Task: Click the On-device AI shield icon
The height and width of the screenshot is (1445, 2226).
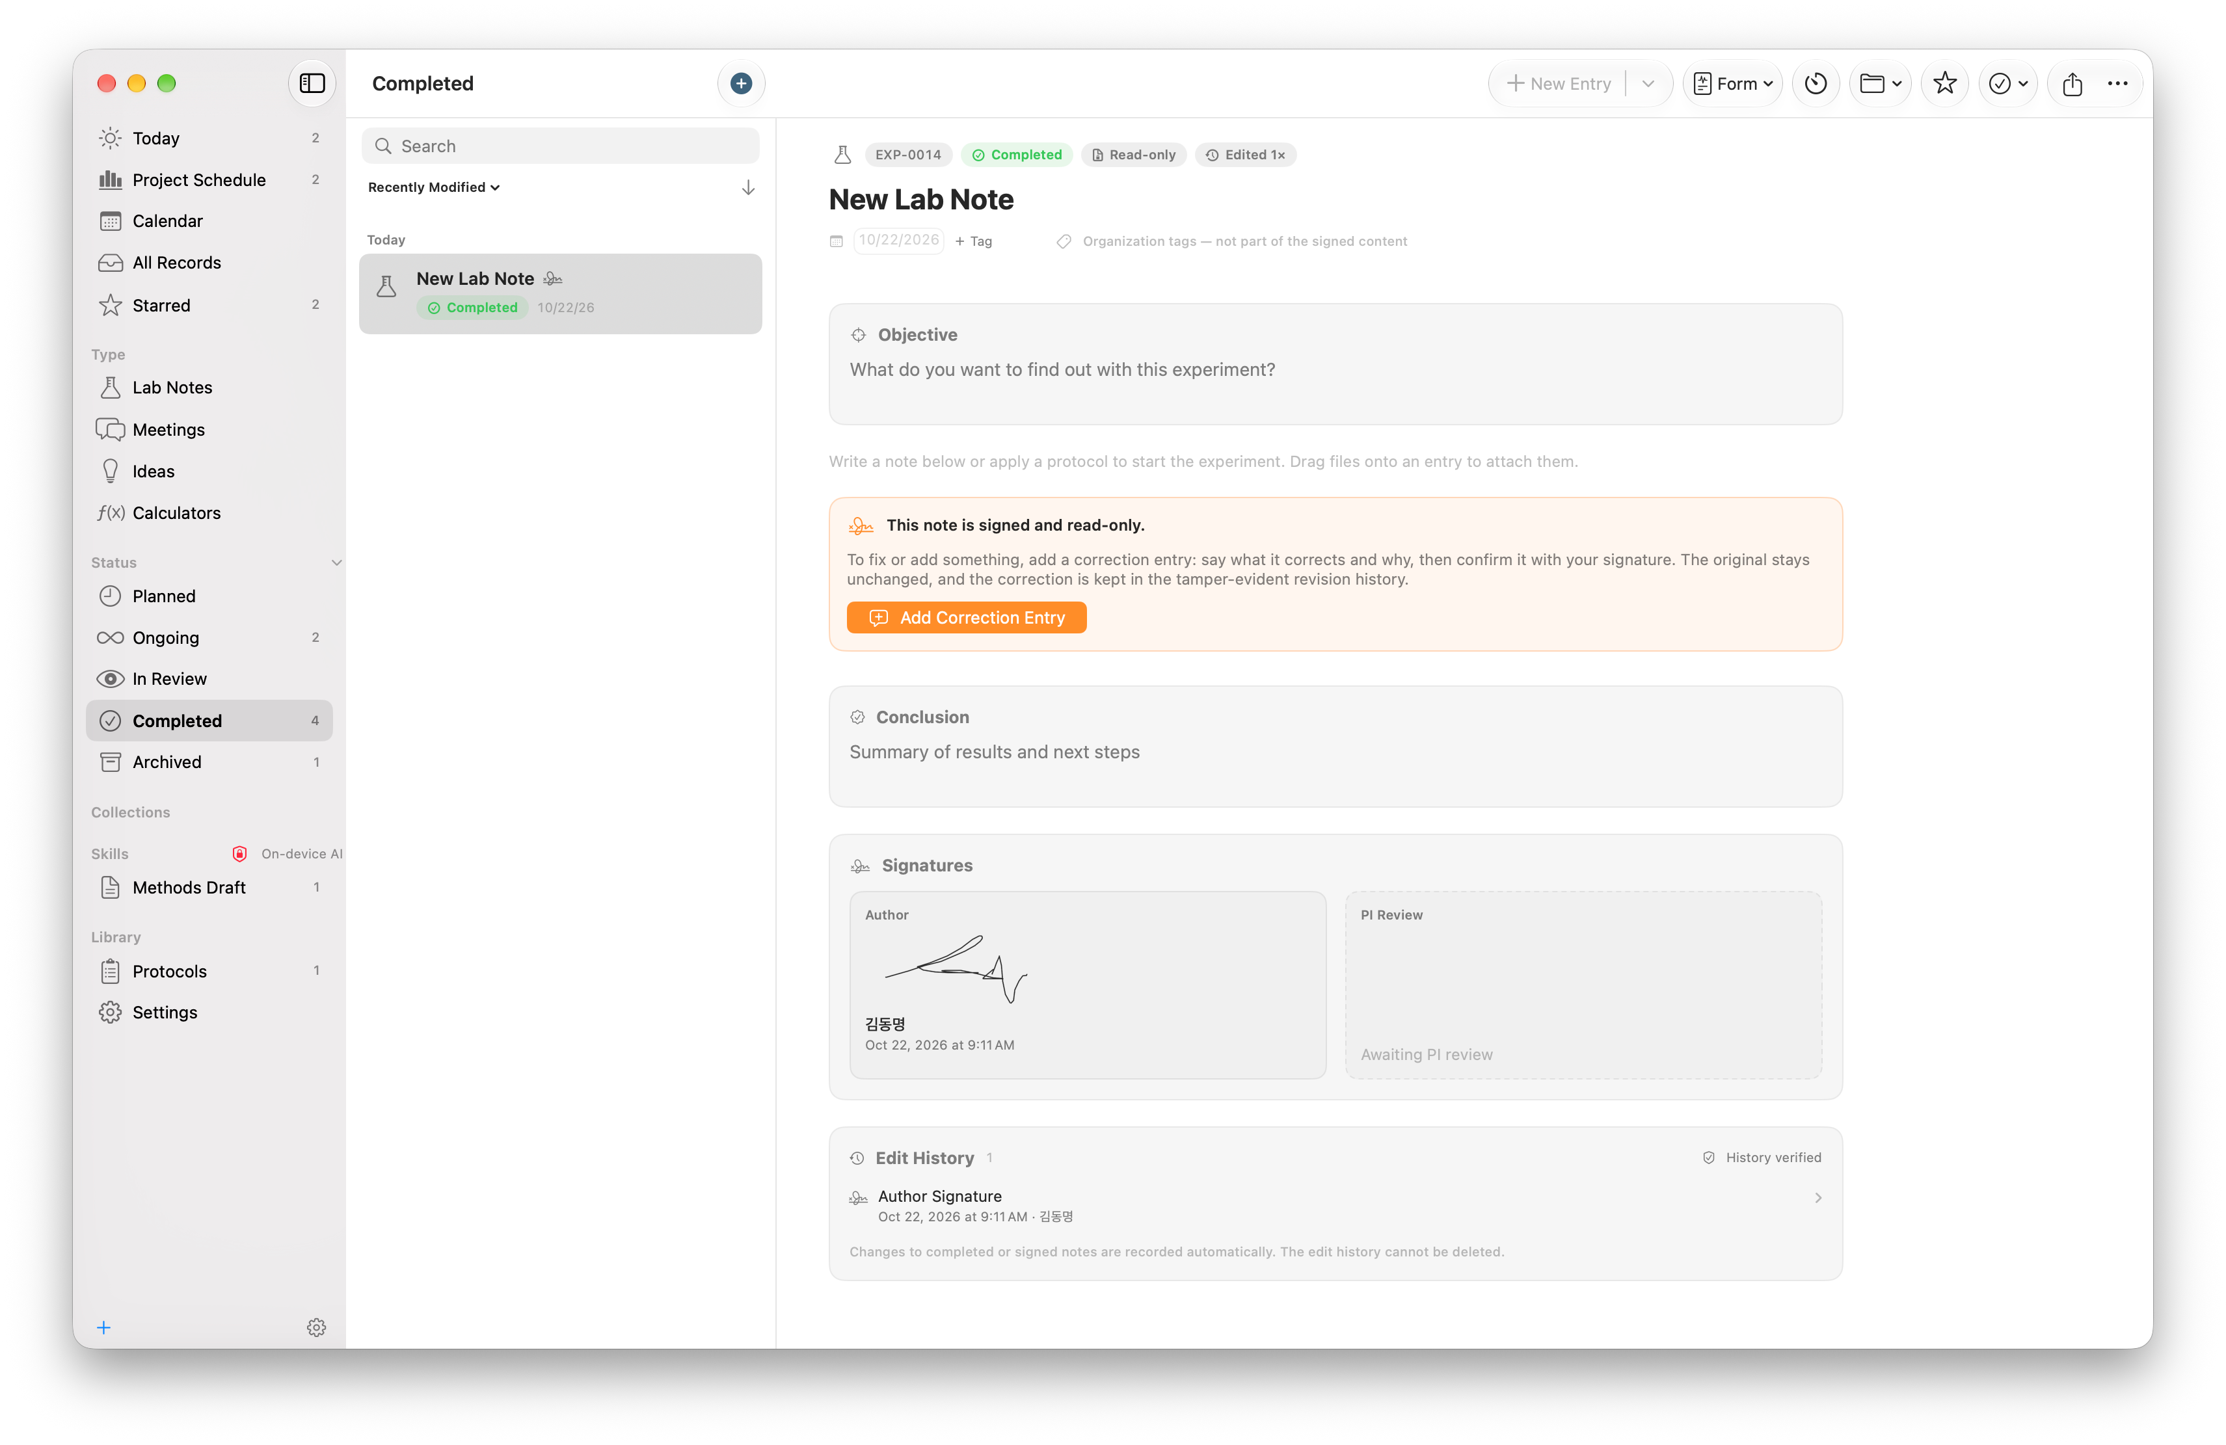Action: pos(239,854)
